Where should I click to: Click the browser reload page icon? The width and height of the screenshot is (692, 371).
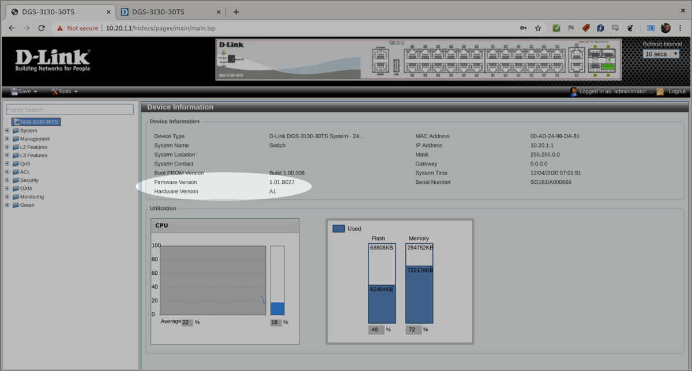coord(42,28)
